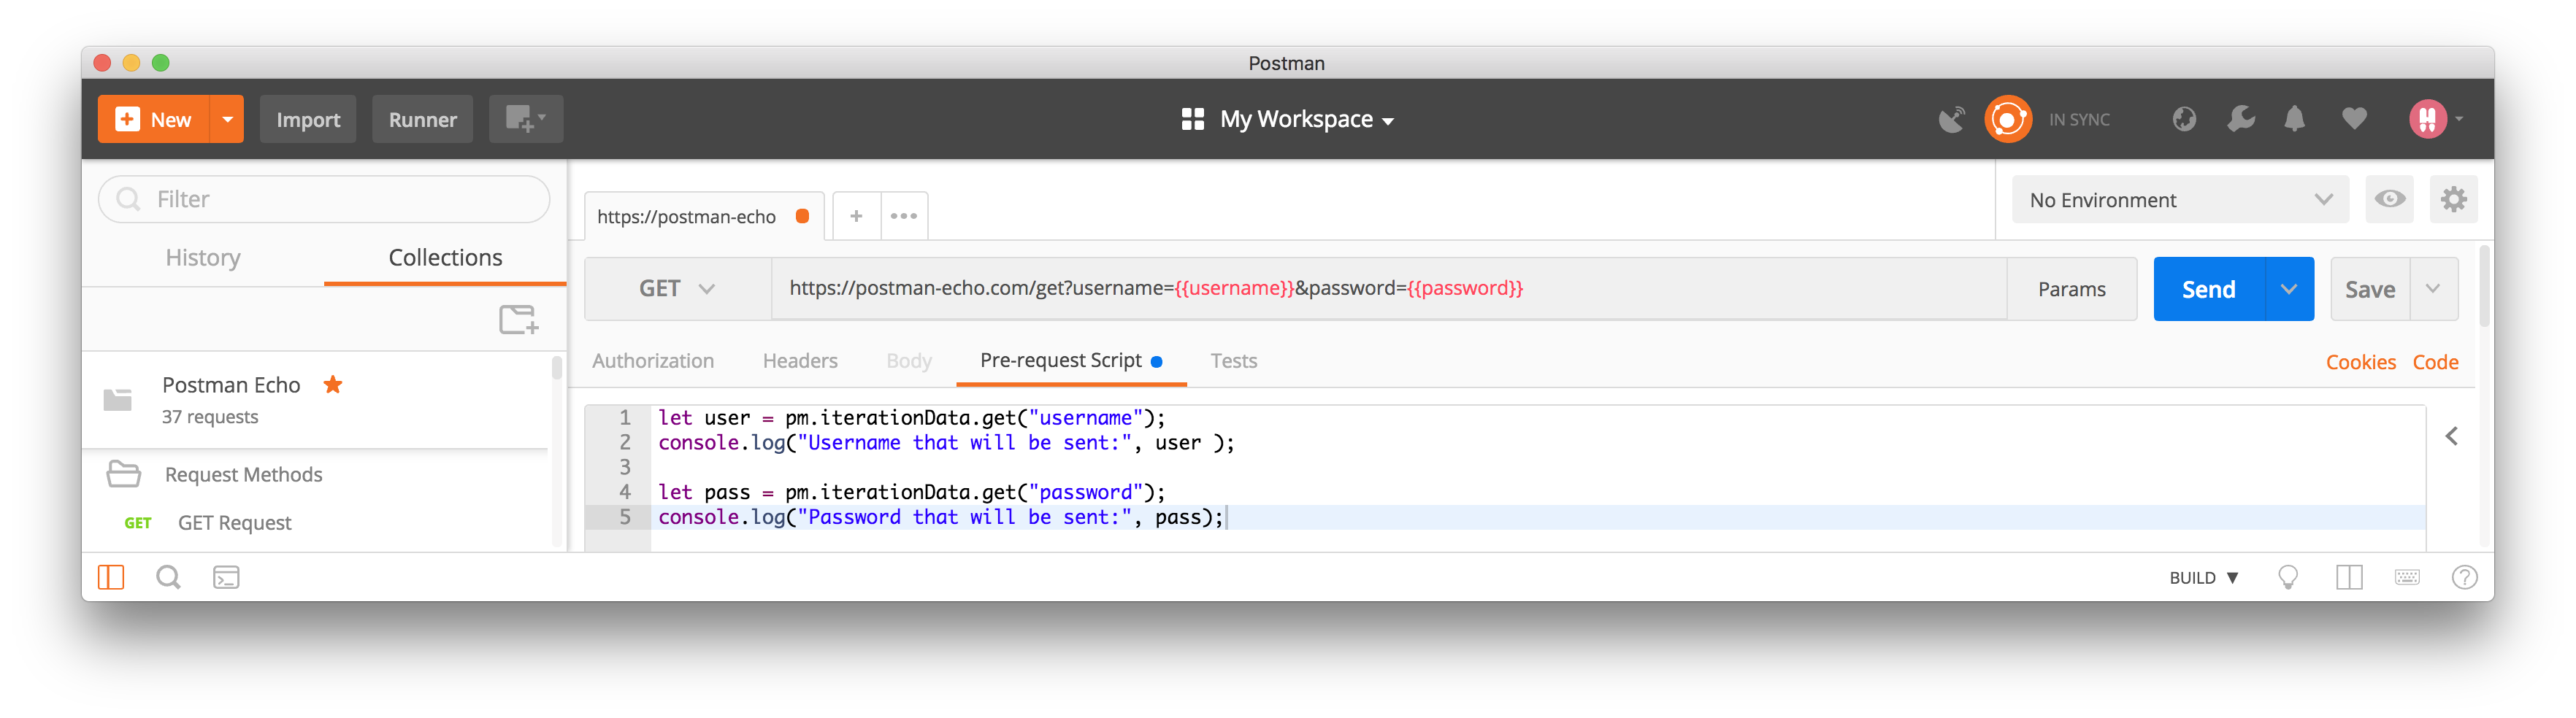
Task: Open the BUILD mode dropdown
Action: click(2204, 578)
